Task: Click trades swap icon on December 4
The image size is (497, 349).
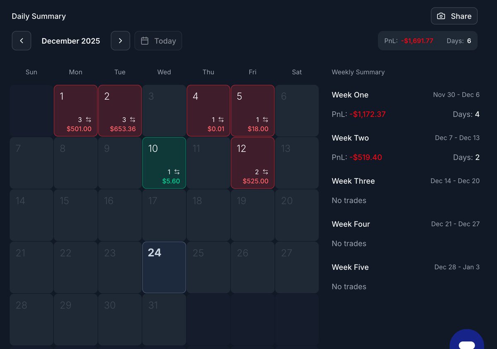Action: (x=221, y=119)
